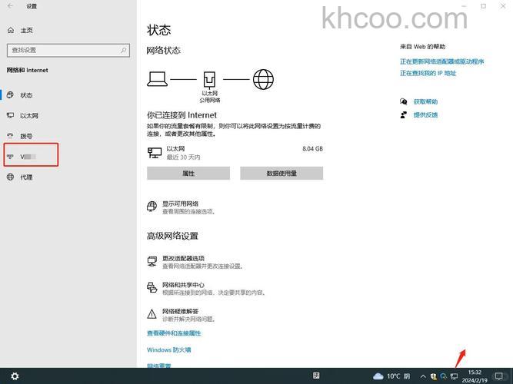
Task: Click the network tray icon on taskbar
Action: [x=454, y=376]
